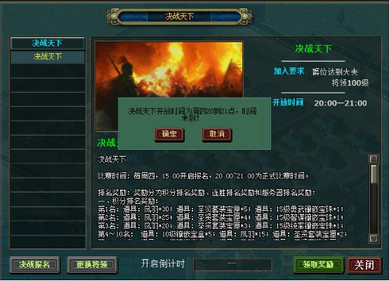389x281 pixels.
Task: Click the rules text scrollbar thumb
Action: point(374,174)
